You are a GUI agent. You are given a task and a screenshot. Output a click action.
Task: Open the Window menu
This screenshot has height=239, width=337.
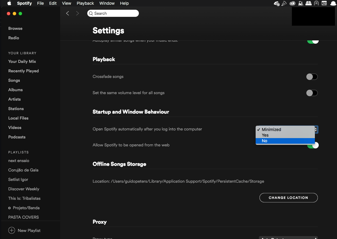tap(107, 3)
